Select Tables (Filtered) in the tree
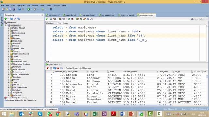209x117 pixels. point(19,28)
